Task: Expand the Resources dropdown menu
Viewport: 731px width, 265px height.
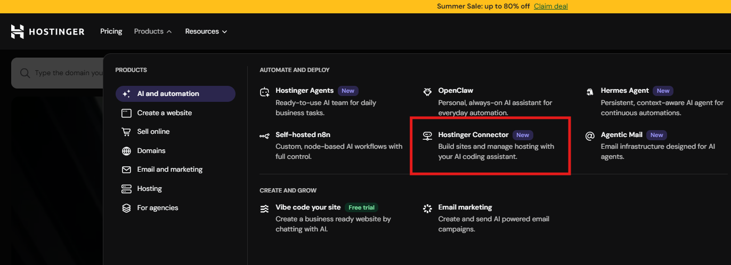Action: (x=206, y=31)
